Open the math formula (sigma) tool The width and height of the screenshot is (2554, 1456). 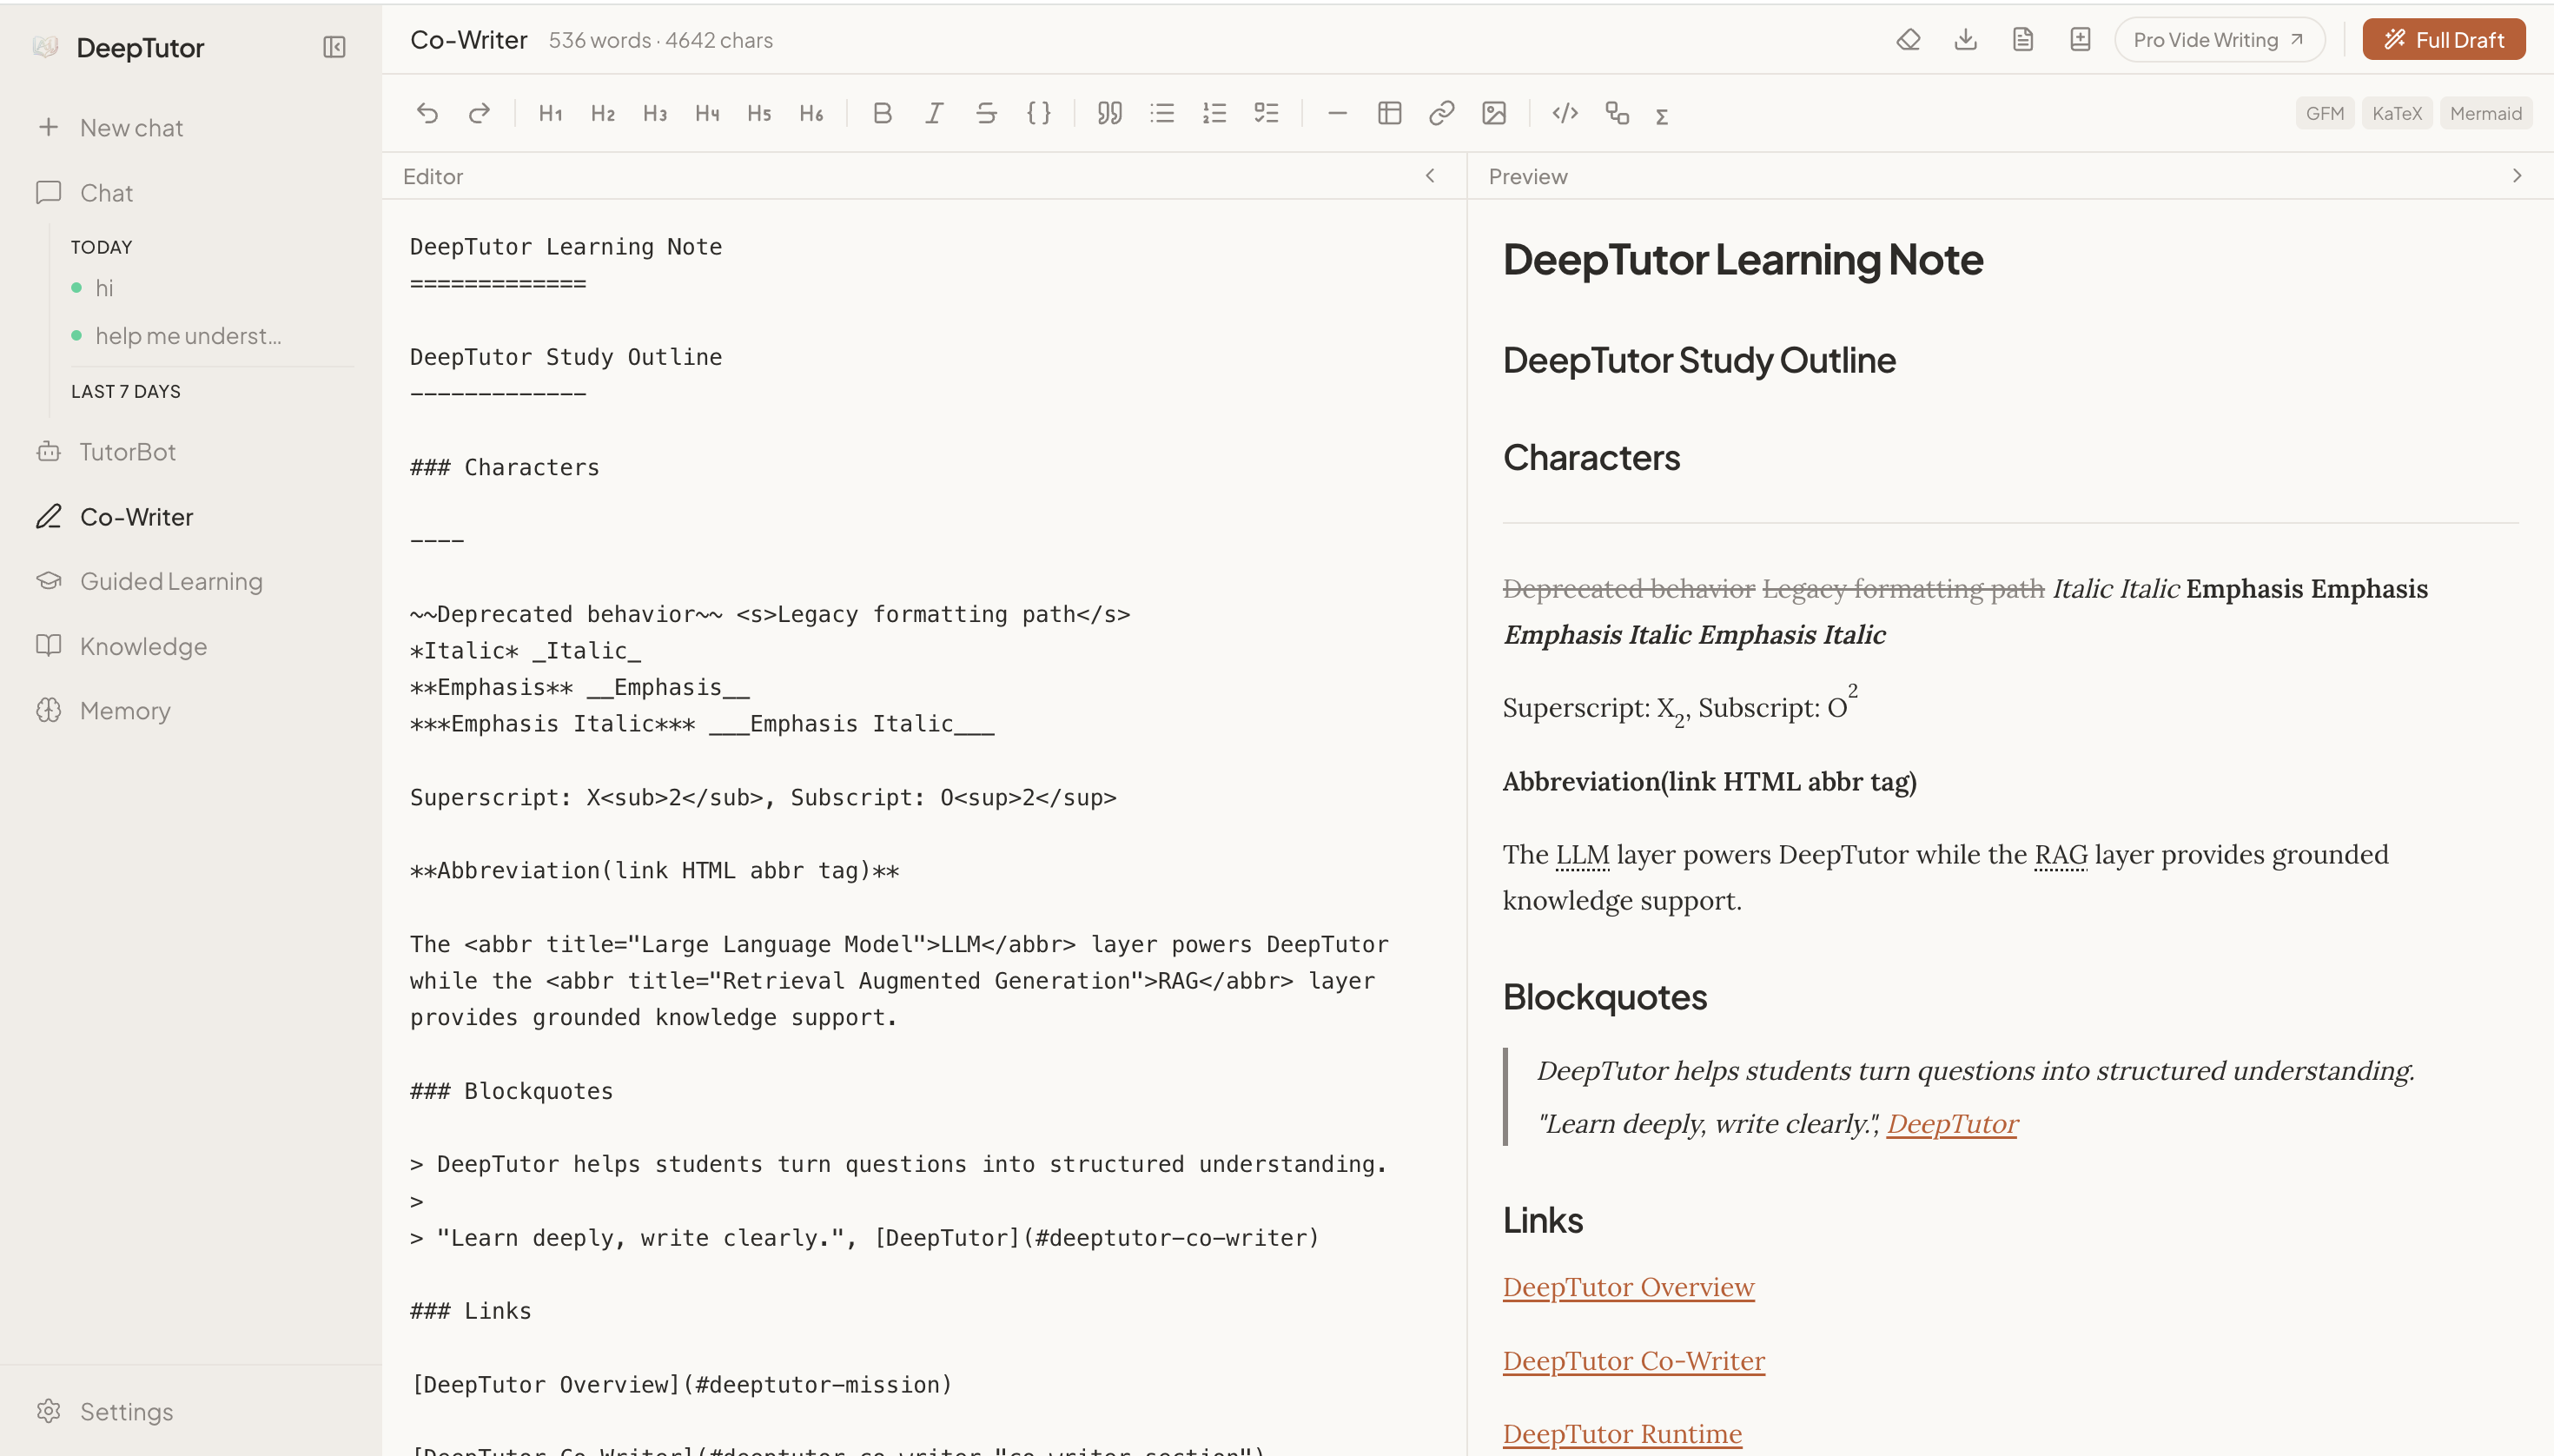[x=1662, y=115]
